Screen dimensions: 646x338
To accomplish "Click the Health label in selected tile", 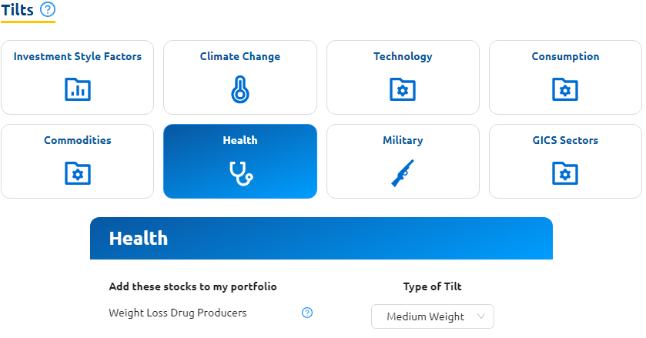I will [240, 140].
